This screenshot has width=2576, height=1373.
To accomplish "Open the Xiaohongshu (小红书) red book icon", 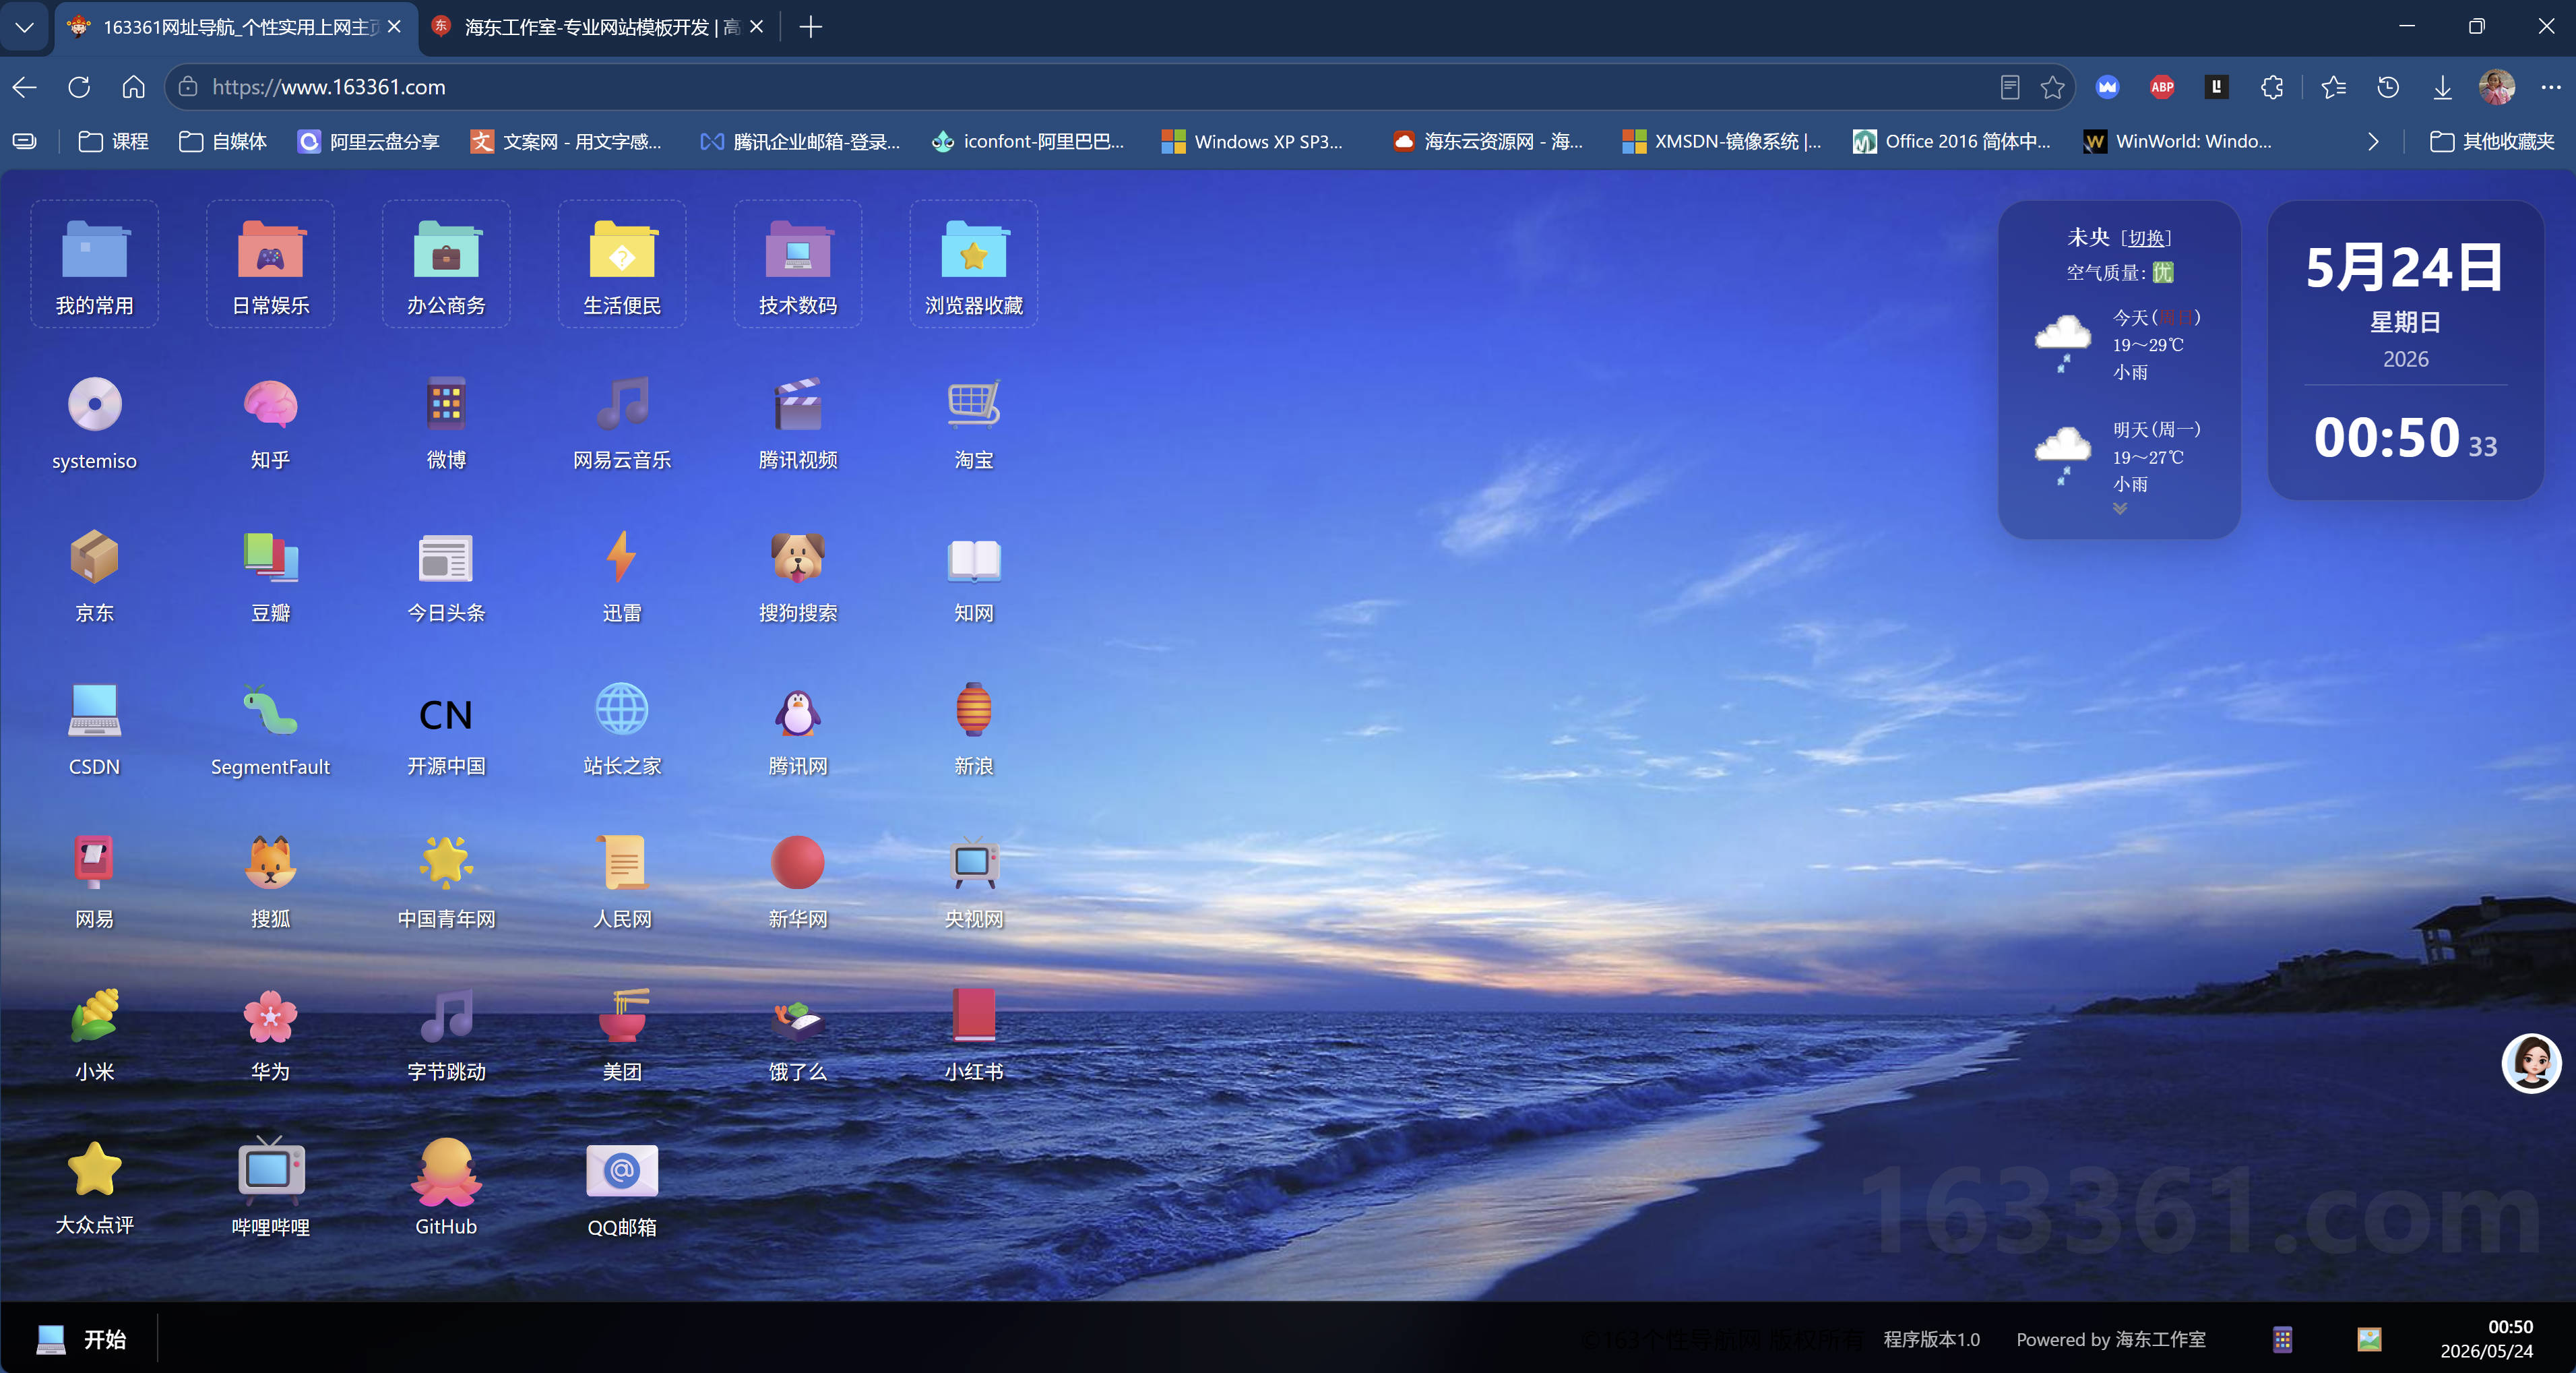I will (x=974, y=1016).
